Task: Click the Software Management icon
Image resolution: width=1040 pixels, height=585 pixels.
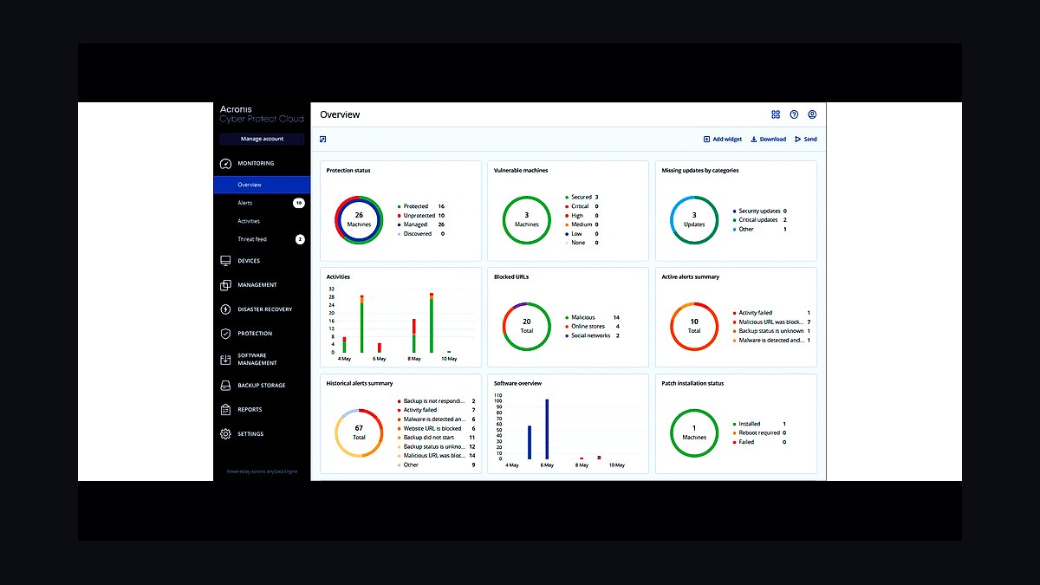Action: click(x=225, y=359)
